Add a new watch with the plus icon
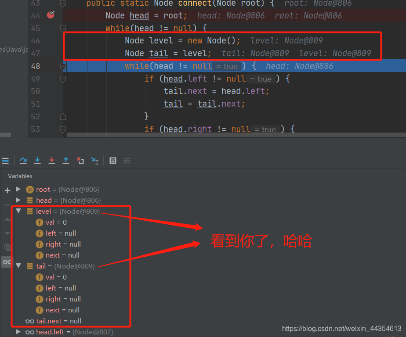This screenshot has height=337, width=406. coord(7,190)
